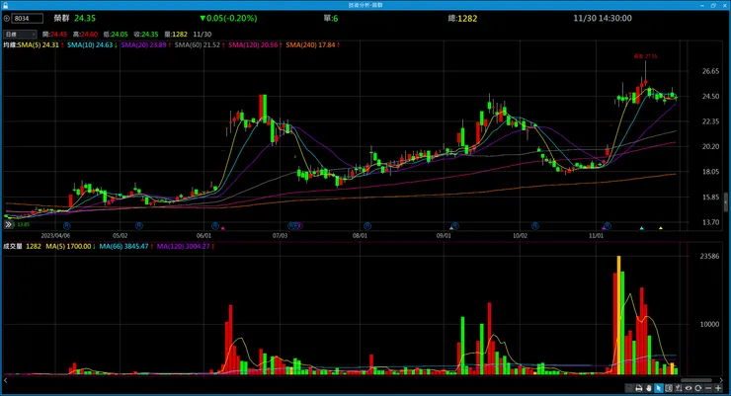Click the cyan triangle marker on date axis
The width and height of the screenshot is (731, 396).
pyautogui.click(x=641, y=228)
